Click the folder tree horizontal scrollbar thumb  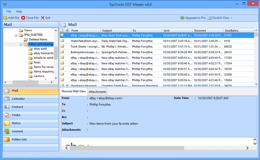point(25,82)
